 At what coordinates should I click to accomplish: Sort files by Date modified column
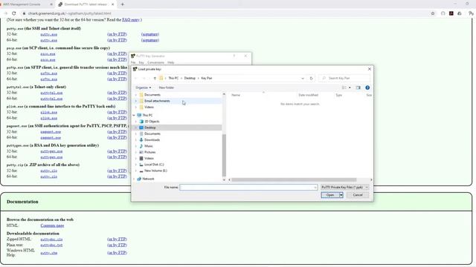pos(308,95)
